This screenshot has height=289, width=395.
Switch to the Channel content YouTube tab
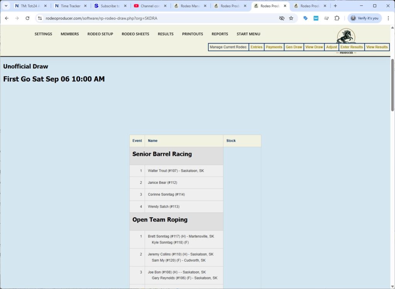[x=150, y=6]
